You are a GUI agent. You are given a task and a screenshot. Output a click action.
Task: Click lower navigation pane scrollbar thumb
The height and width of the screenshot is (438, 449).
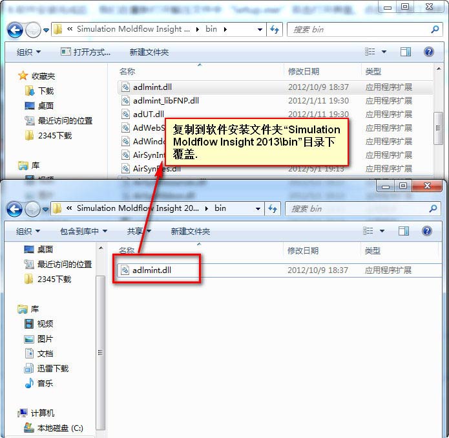pyautogui.click(x=100, y=353)
